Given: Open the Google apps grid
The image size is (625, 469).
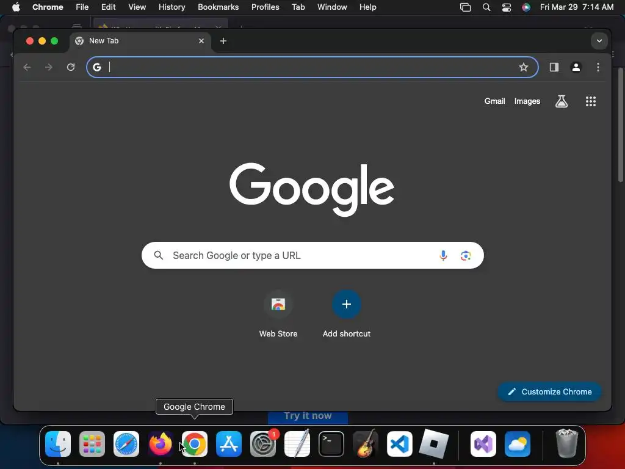Looking at the screenshot, I should [x=591, y=101].
